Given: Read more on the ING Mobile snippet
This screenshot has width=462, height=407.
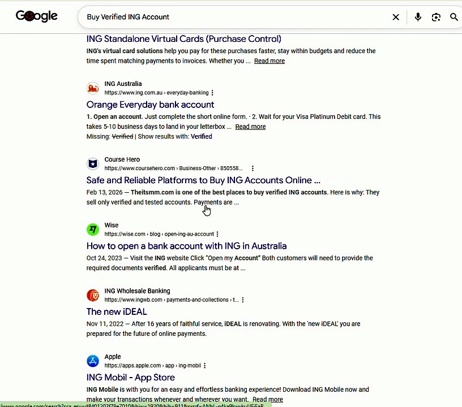Looking at the screenshot, I should [x=268, y=399].
